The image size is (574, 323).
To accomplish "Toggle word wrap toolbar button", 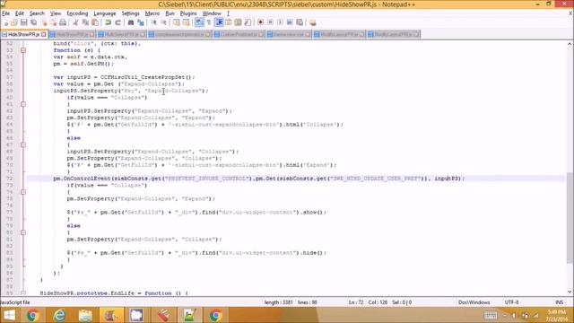I will pyautogui.click(x=199, y=22).
